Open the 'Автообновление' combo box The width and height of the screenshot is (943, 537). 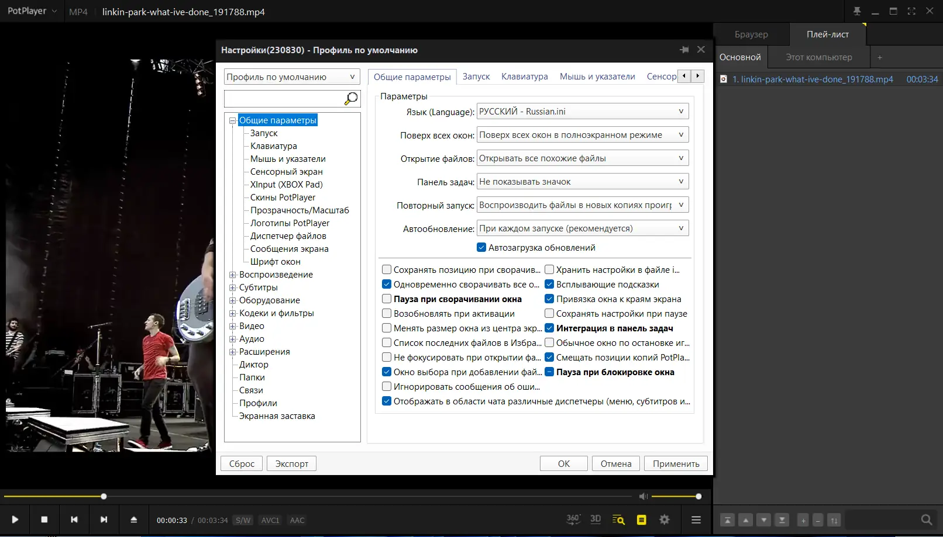[x=583, y=228]
